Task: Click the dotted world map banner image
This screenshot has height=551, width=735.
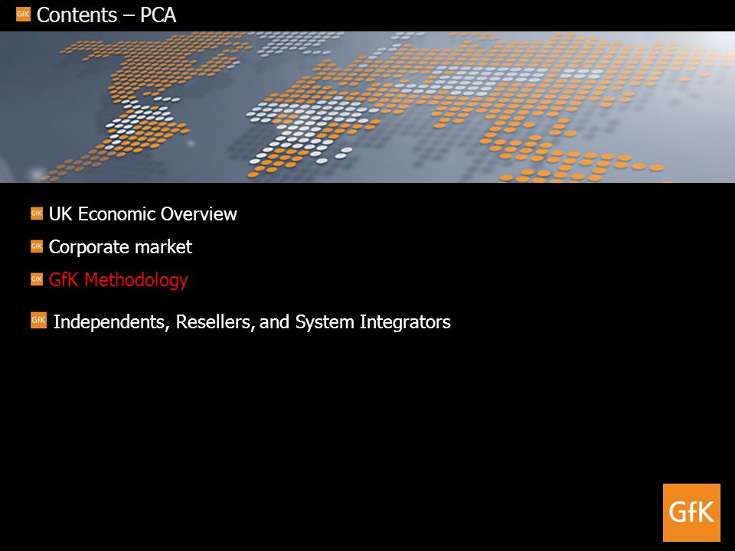Action: click(367, 107)
